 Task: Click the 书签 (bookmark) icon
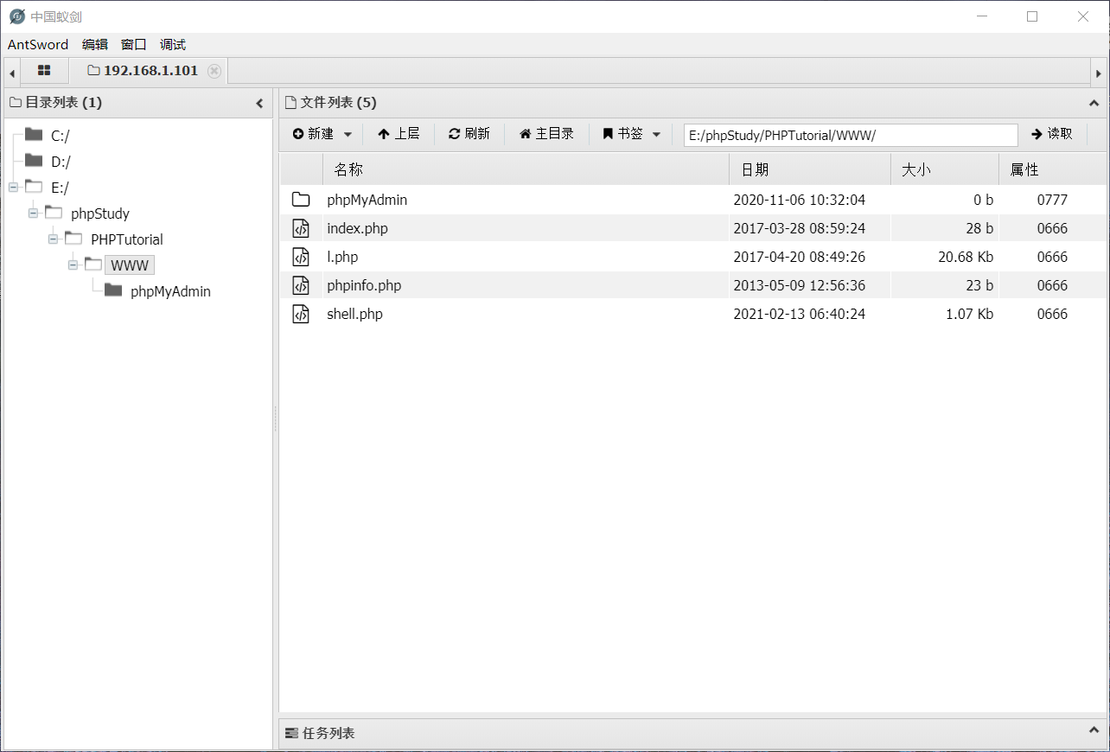click(607, 133)
